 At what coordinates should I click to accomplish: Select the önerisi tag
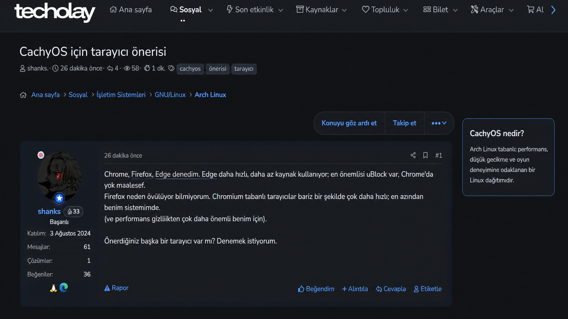click(217, 69)
